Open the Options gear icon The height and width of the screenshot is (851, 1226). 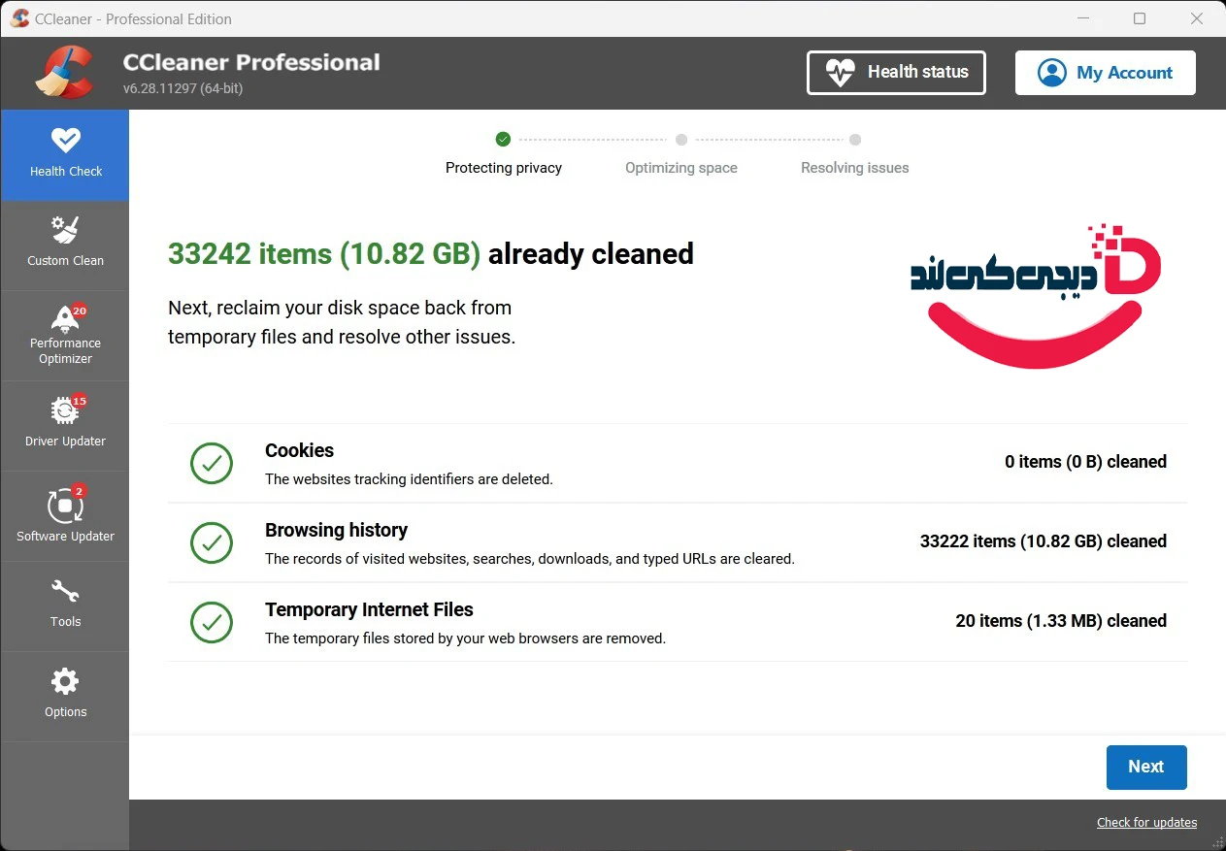pos(65,681)
